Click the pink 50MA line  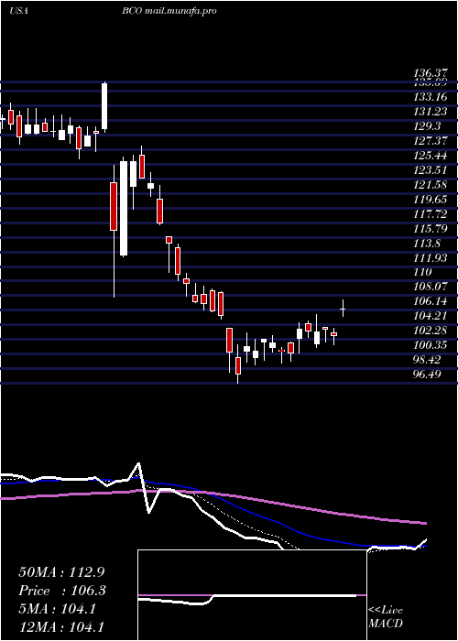213,495
